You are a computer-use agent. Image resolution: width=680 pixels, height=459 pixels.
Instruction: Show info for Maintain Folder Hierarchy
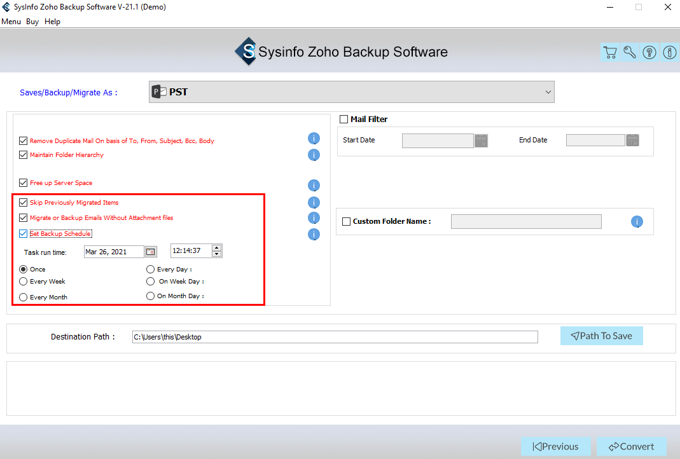[314, 154]
